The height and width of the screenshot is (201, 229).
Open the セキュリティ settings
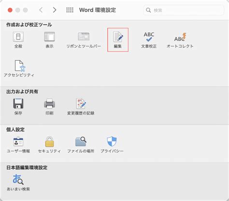[49, 145]
